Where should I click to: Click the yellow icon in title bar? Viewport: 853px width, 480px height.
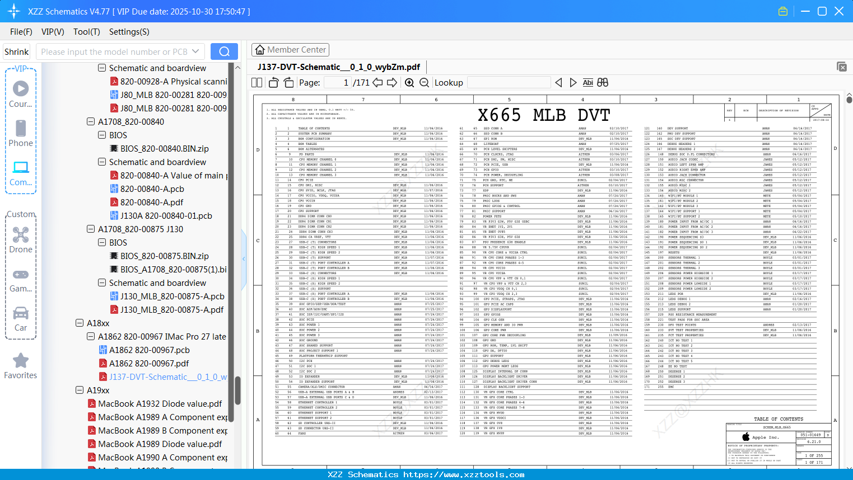coord(783,11)
